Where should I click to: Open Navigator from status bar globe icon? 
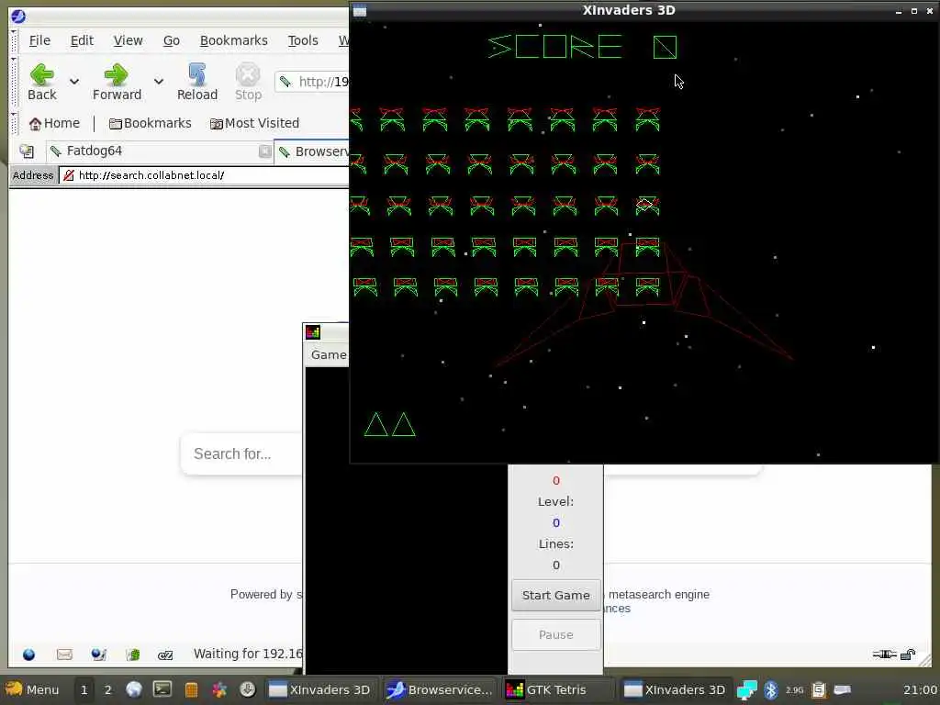pyautogui.click(x=28, y=655)
